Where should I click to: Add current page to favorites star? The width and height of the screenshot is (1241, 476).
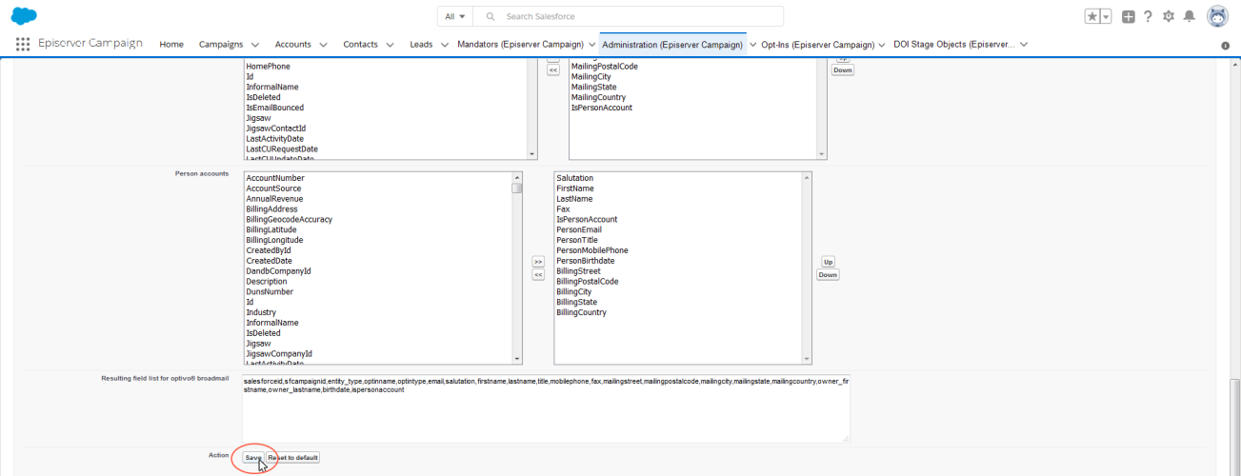pyautogui.click(x=1091, y=16)
